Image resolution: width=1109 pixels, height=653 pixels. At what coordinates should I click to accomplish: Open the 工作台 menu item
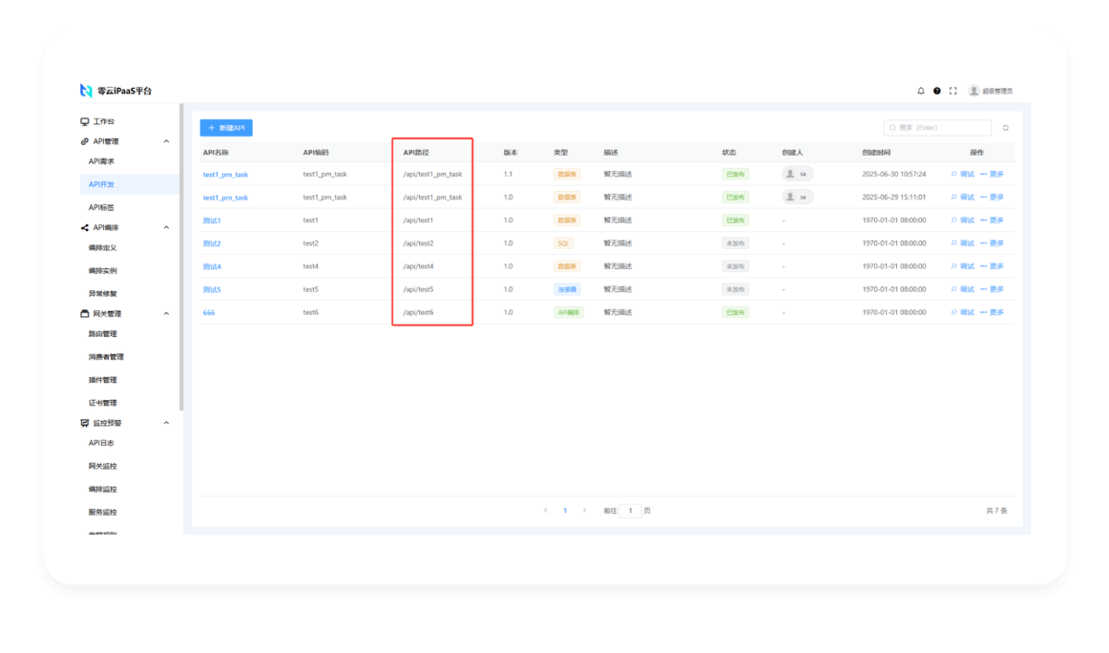(103, 122)
